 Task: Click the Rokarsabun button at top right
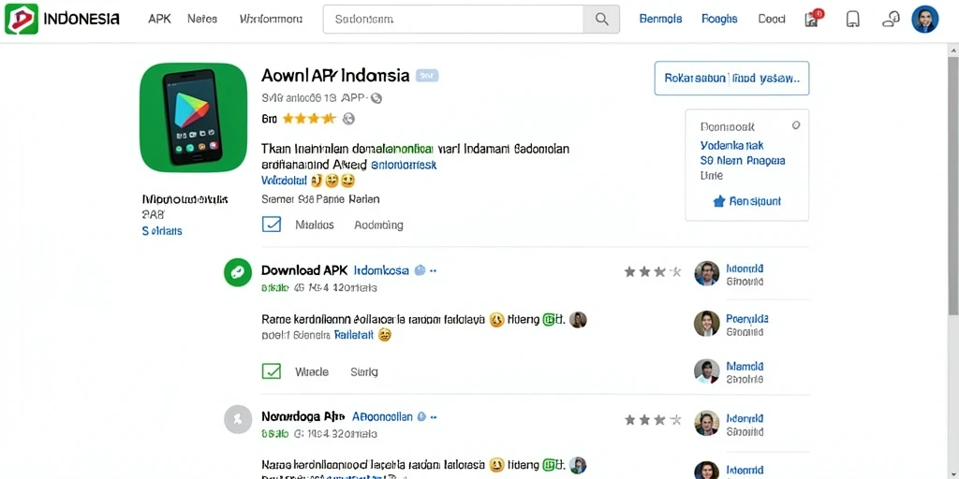pyautogui.click(x=731, y=79)
